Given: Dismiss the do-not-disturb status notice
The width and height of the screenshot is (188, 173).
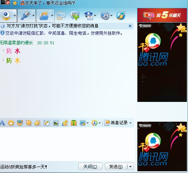Looking at the screenshot, I should pos(130,26).
